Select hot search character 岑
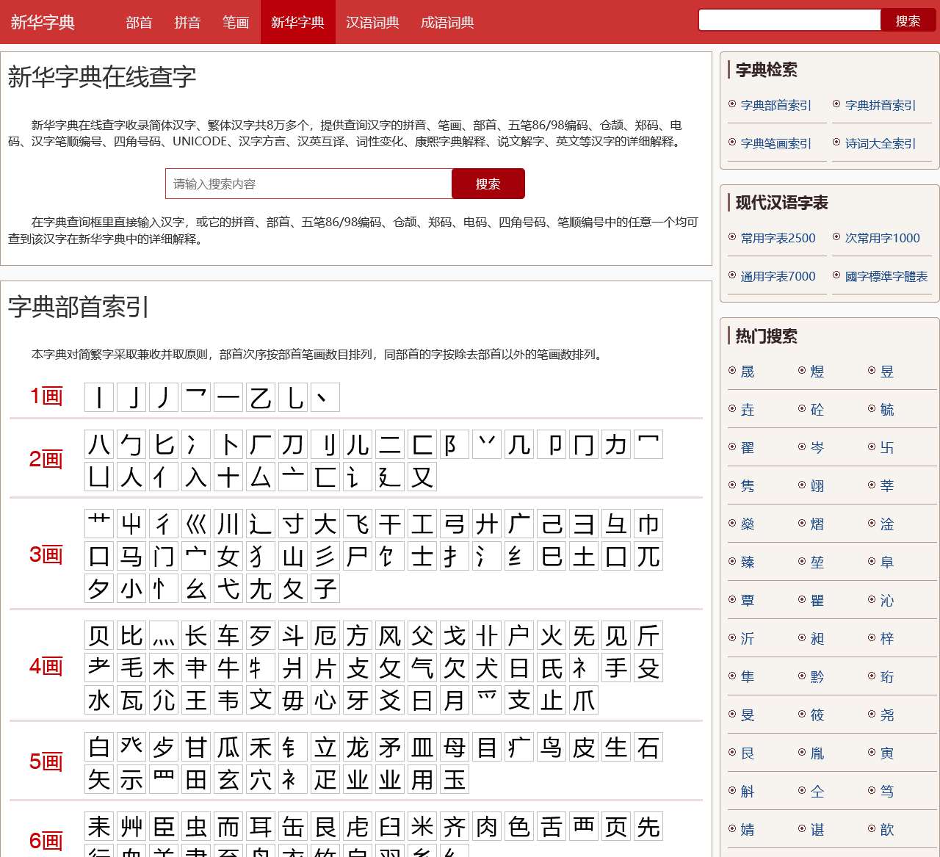The width and height of the screenshot is (940, 857). pyautogui.click(x=817, y=448)
